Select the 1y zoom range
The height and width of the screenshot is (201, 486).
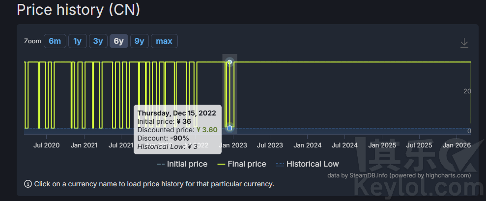(x=77, y=41)
